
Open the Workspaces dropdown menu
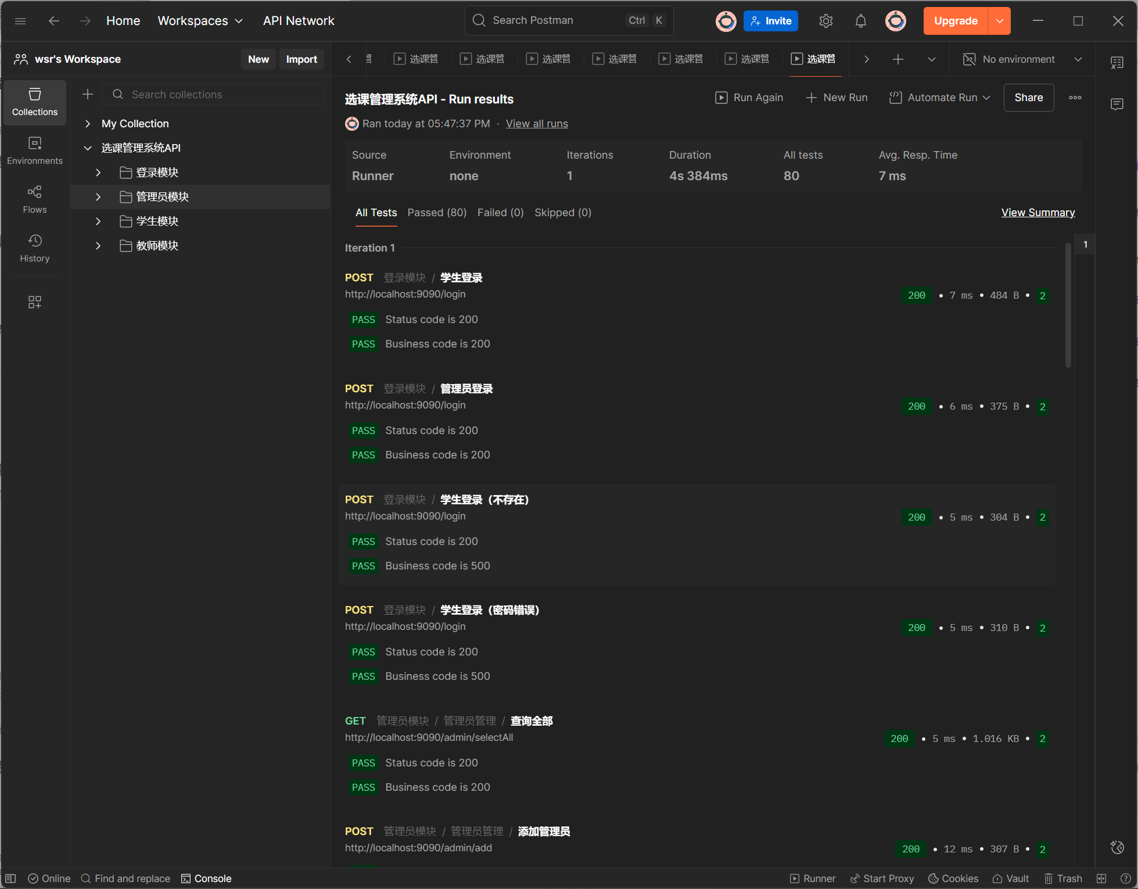[200, 21]
